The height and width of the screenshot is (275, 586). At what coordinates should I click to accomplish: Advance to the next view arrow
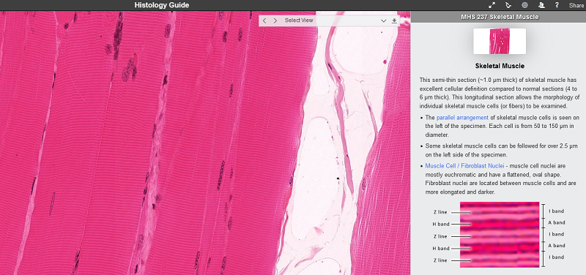[275, 20]
